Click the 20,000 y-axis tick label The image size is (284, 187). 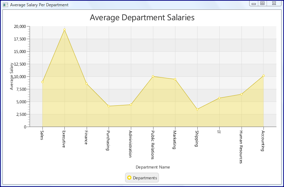[x=20, y=27]
